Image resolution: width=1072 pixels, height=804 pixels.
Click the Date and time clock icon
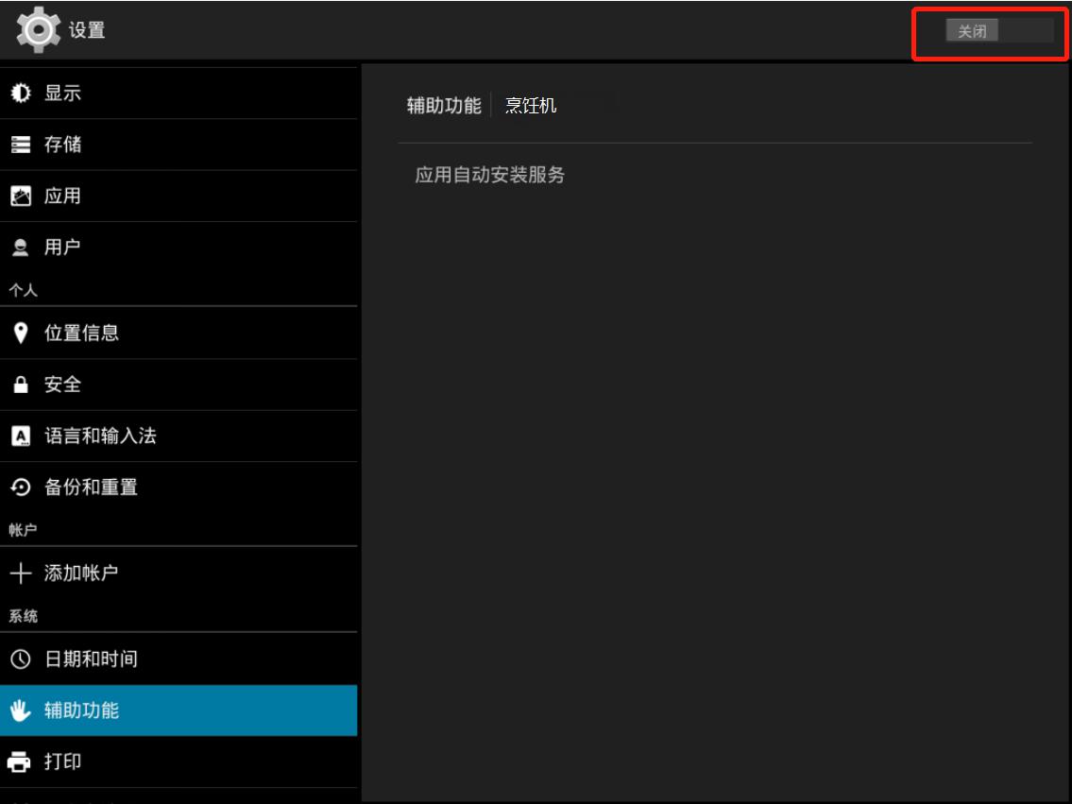click(20, 659)
